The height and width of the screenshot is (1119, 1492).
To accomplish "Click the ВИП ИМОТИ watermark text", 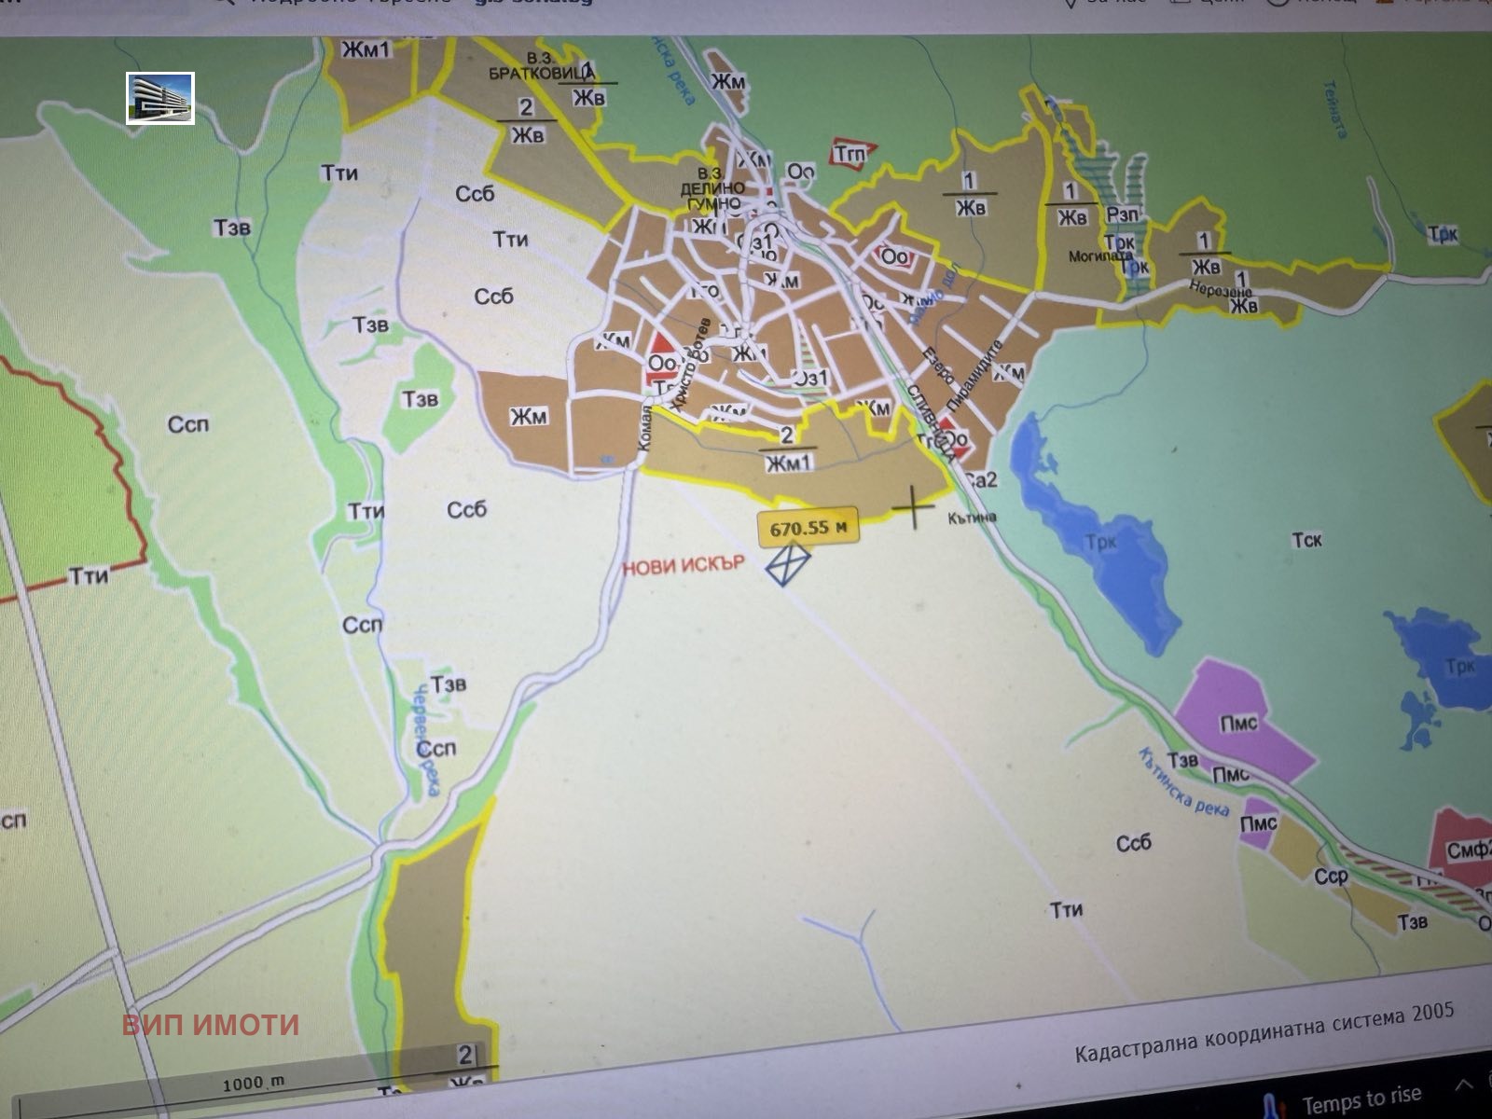I will [x=211, y=1024].
